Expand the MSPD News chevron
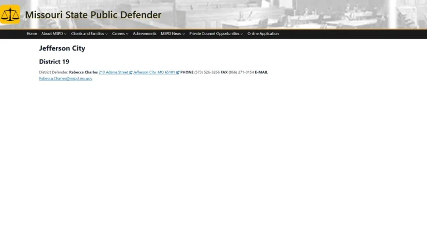The height and width of the screenshot is (240, 427). pyautogui.click(x=183, y=34)
